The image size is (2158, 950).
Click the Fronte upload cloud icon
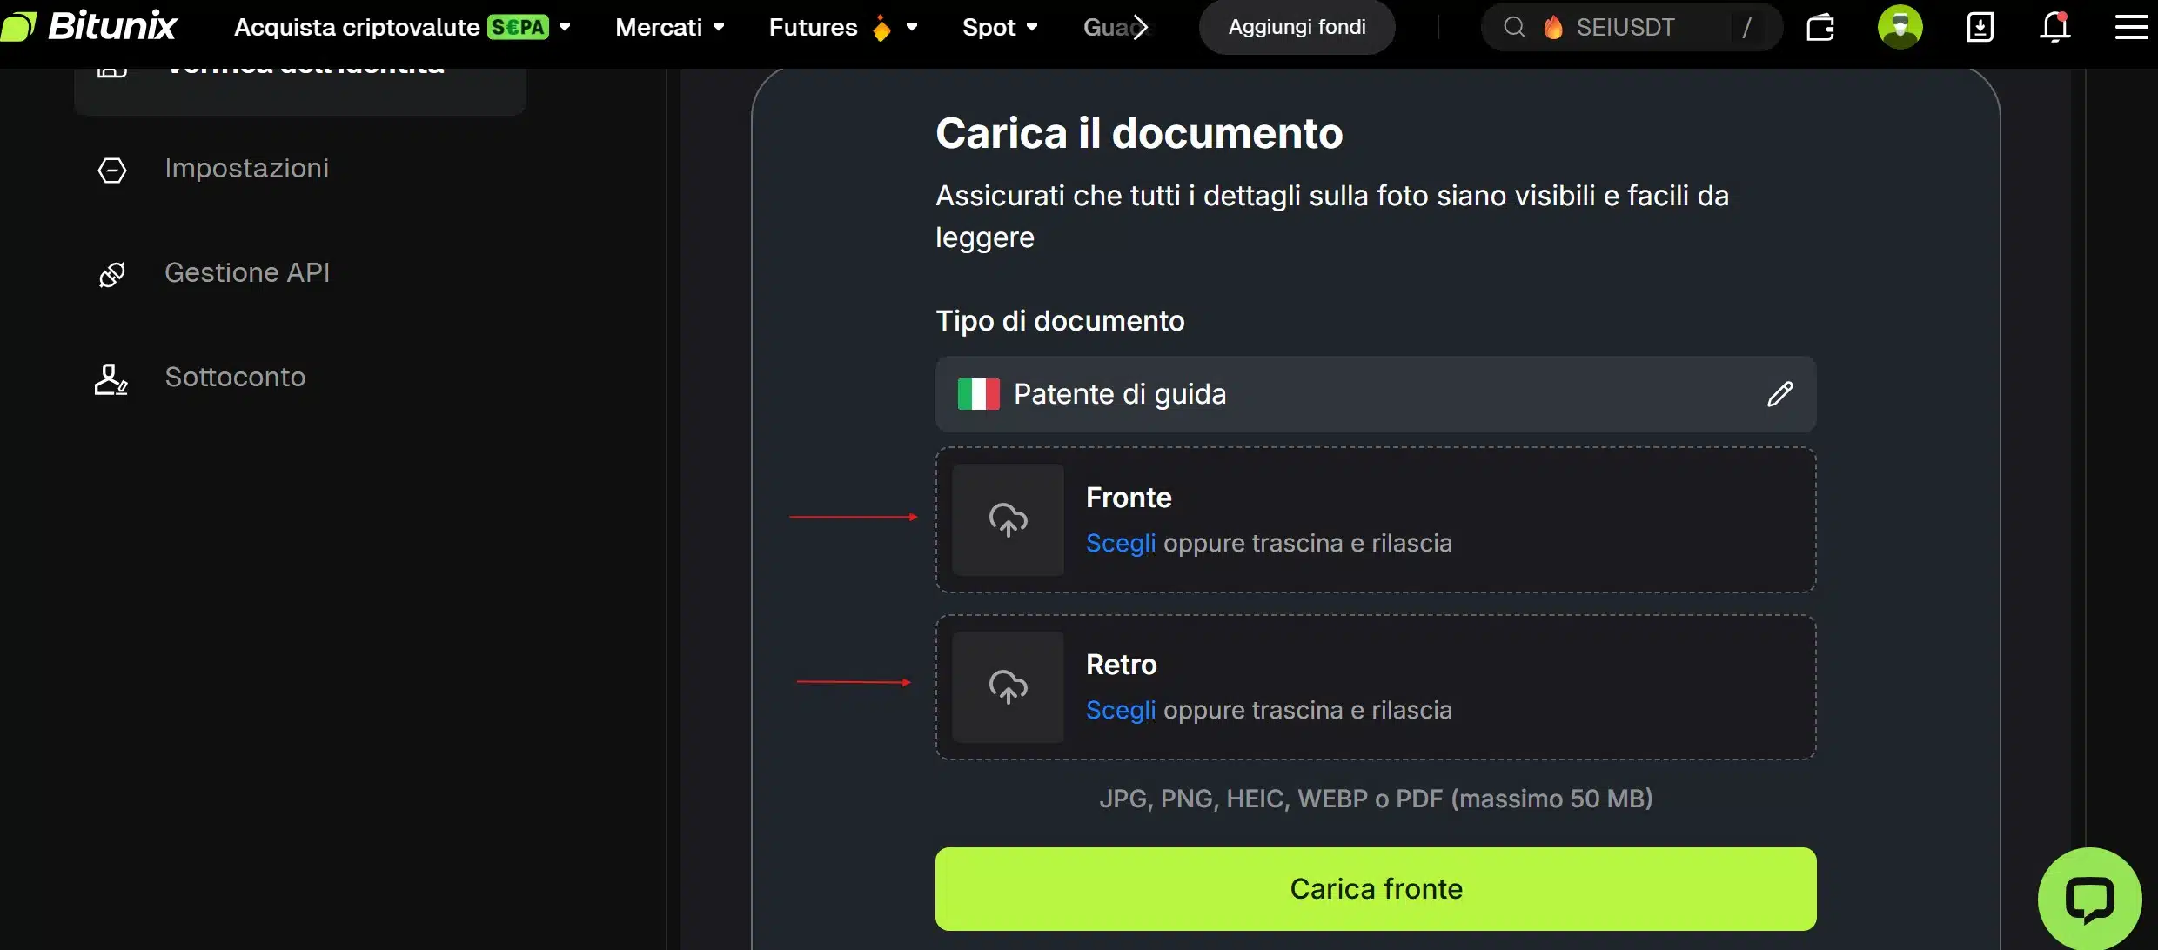(x=1008, y=521)
